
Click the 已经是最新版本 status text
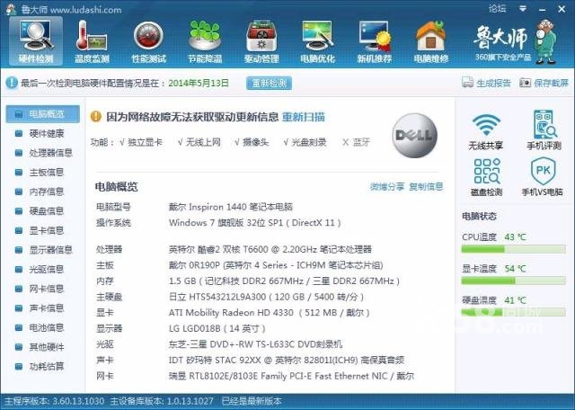point(252,401)
